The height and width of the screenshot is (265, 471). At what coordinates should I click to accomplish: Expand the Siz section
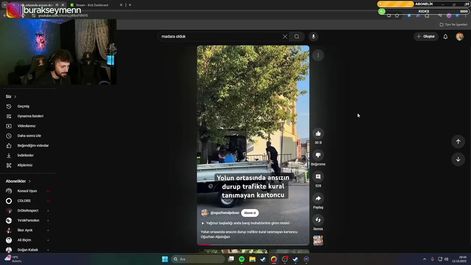(11, 96)
